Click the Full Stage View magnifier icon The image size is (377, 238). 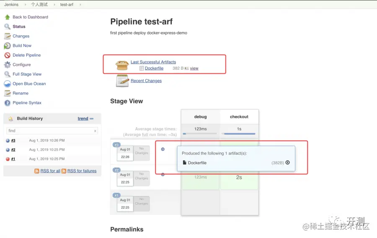coord(8,74)
